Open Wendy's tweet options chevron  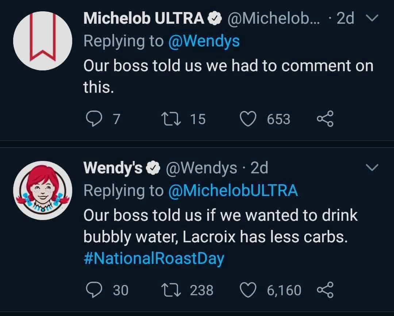click(x=371, y=168)
